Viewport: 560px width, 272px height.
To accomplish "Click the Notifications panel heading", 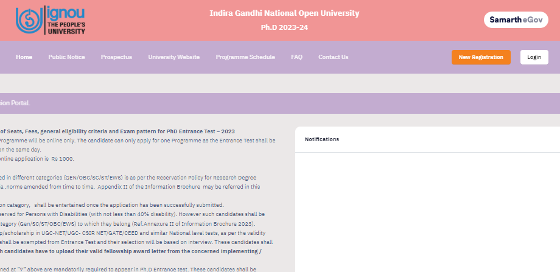I will (x=322, y=139).
